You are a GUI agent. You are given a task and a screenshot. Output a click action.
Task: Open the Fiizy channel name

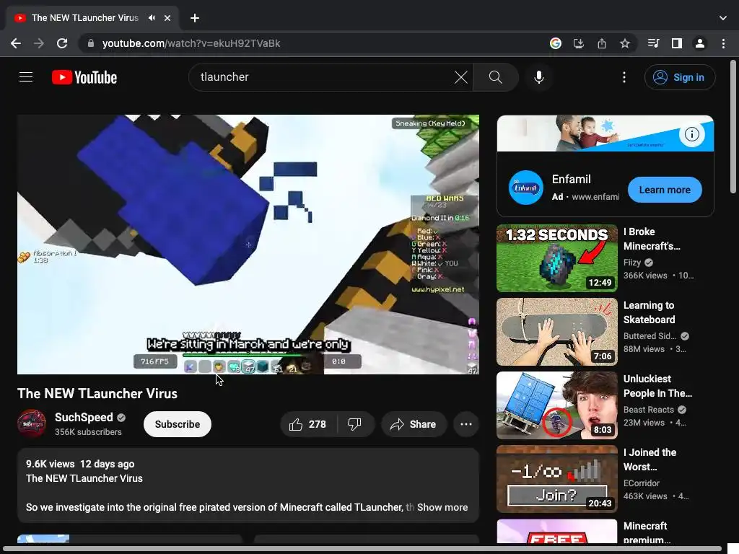[632, 263]
